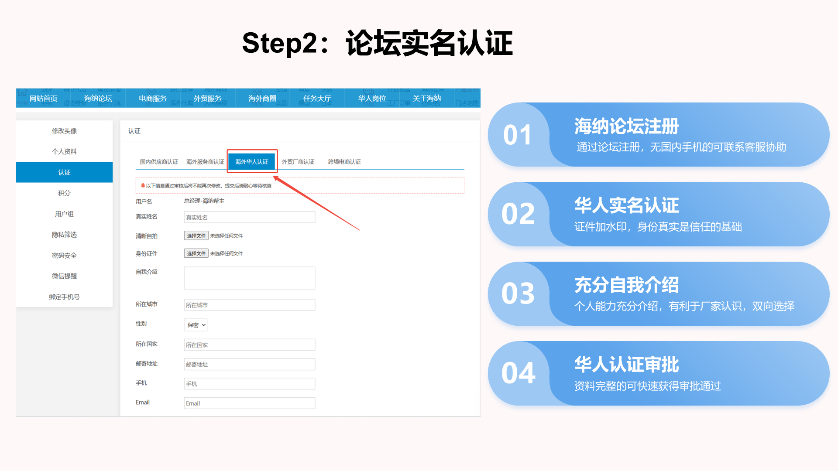The height and width of the screenshot is (471, 838).
Task: Go to 网站首页 in navigation bar
Action: coord(43,99)
